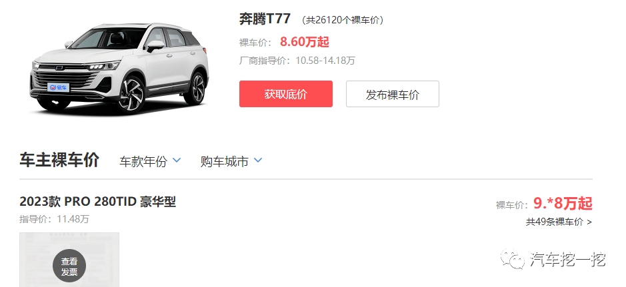This screenshot has width=626, height=287.
Task: Click the 发布裸车价 outlined button
Action: pyautogui.click(x=393, y=94)
